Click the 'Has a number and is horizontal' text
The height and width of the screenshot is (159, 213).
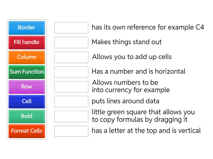[138, 71]
